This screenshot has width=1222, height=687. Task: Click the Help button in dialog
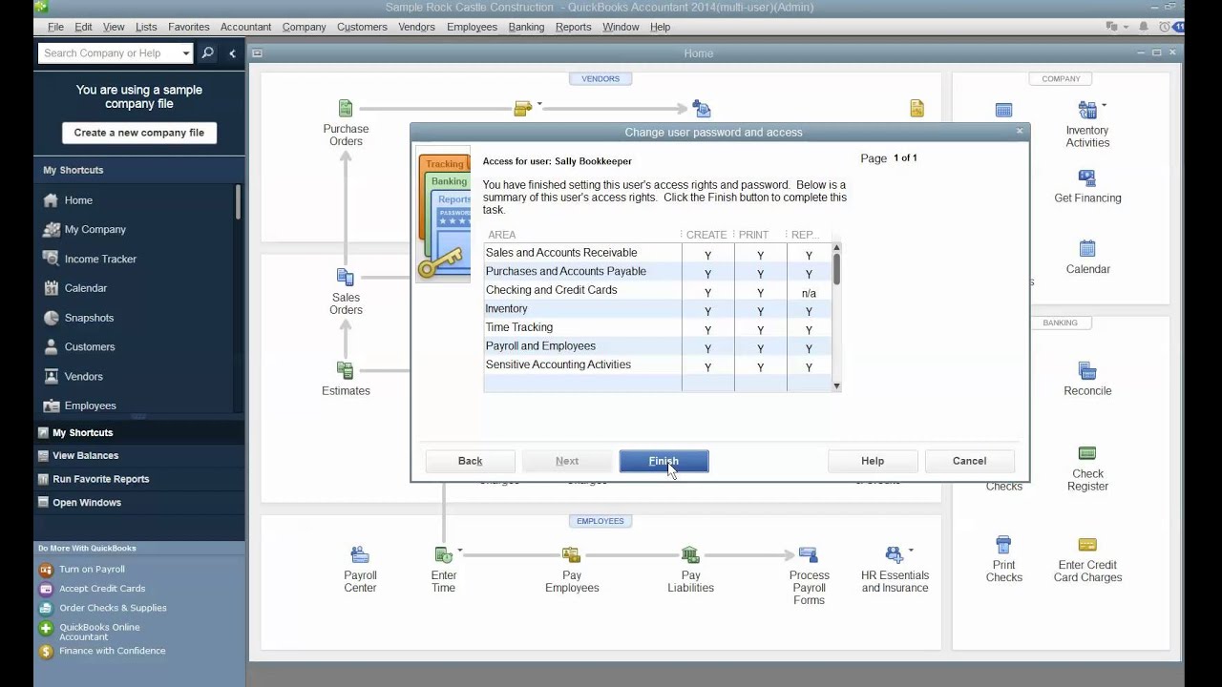pyautogui.click(x=873, y=461)
